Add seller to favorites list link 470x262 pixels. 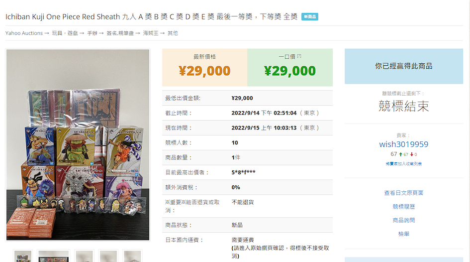403,164
